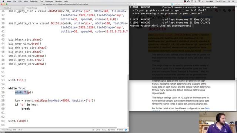This screenshot has height=133, width=237.
Task: Click 'small_white_circ' assignment on line 39
Action: tap(21, 23)
